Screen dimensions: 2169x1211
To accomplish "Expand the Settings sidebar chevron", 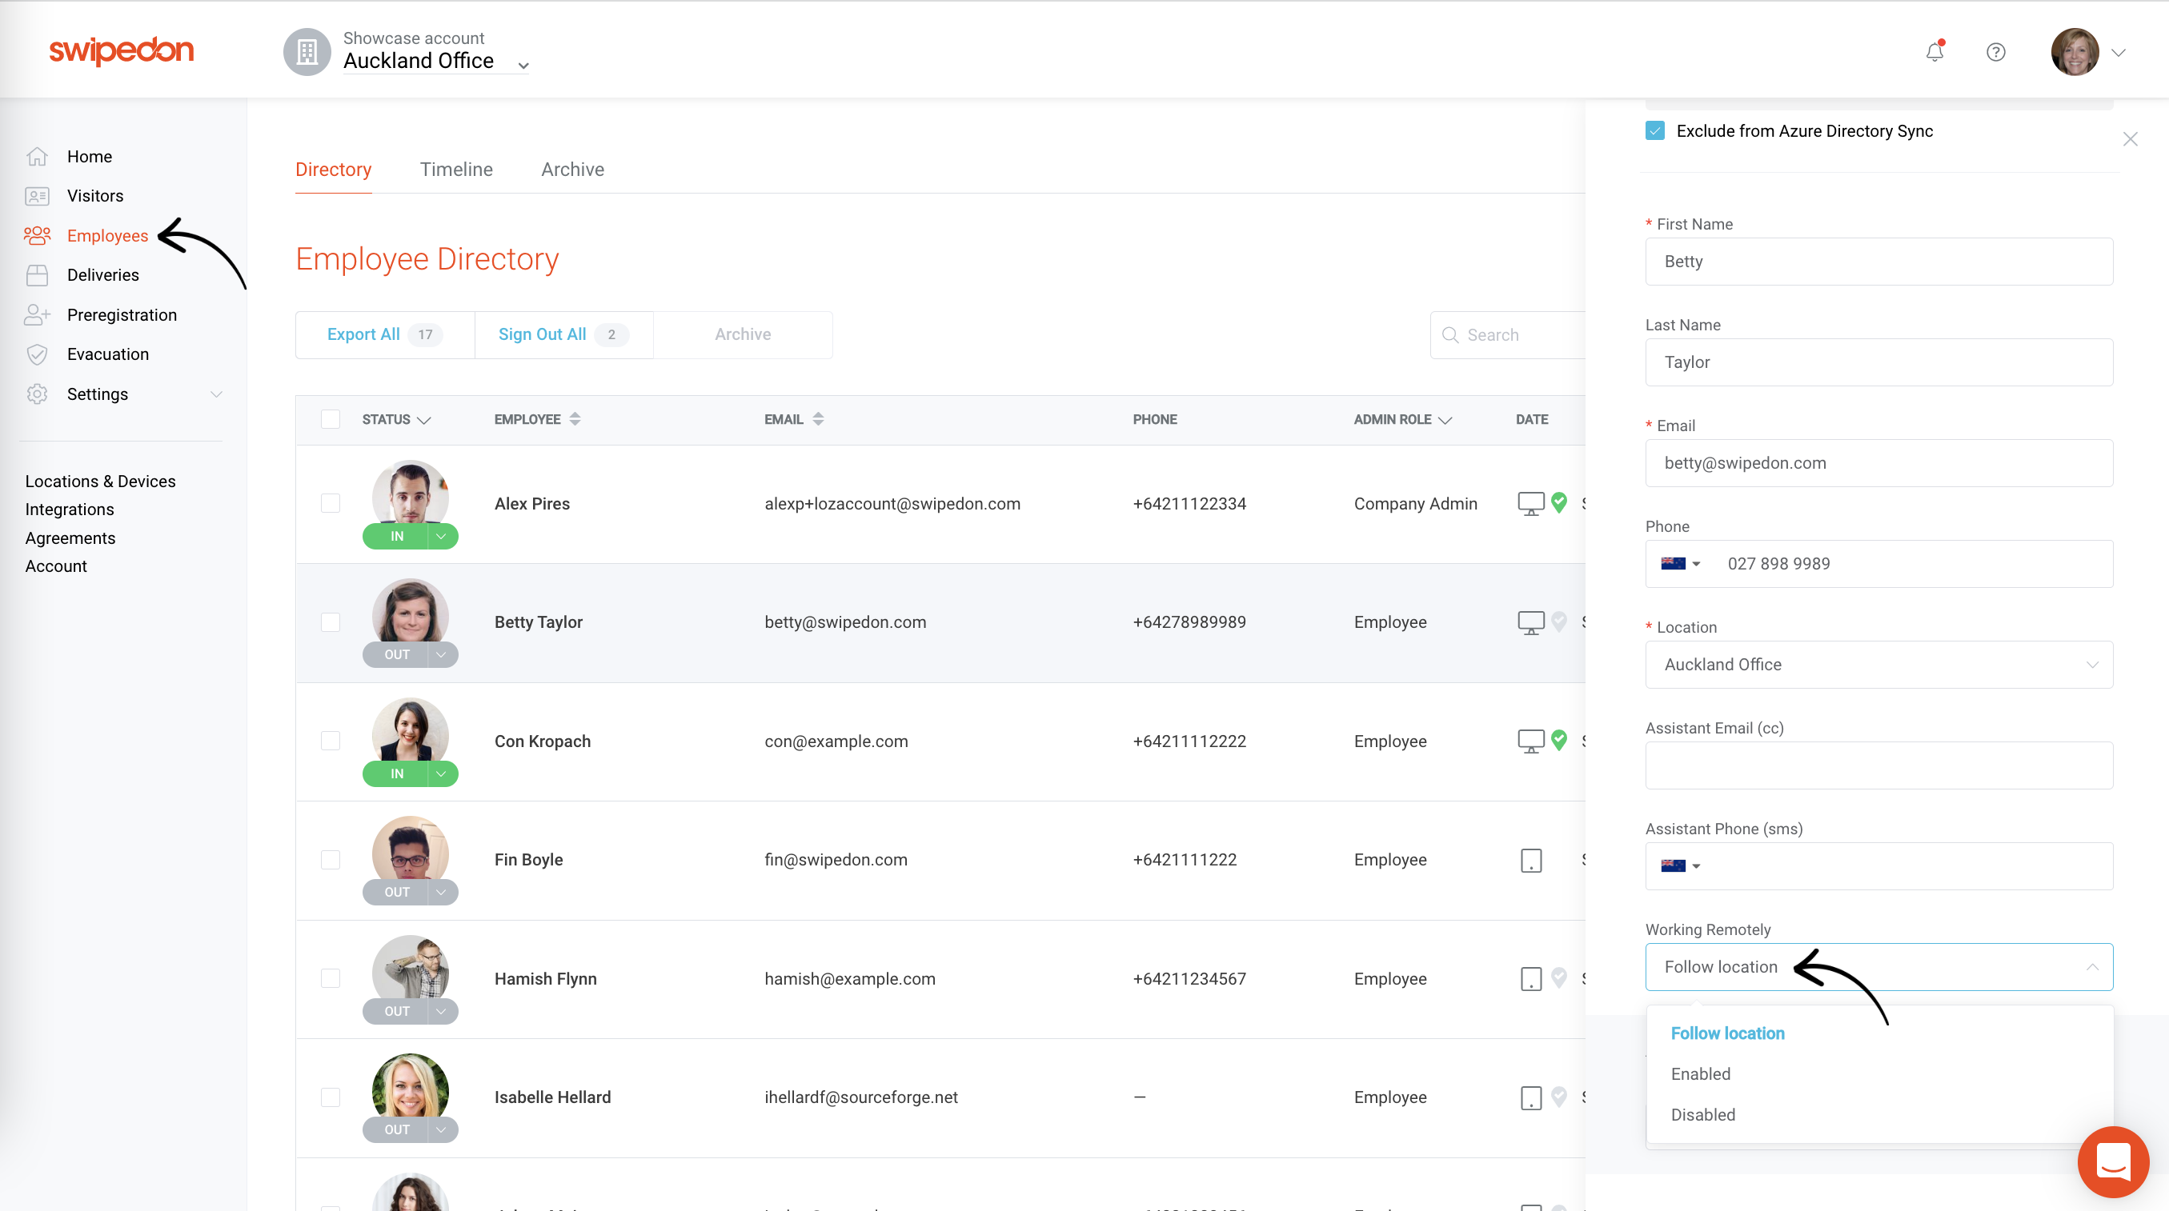I will click(x=215, y=394).
